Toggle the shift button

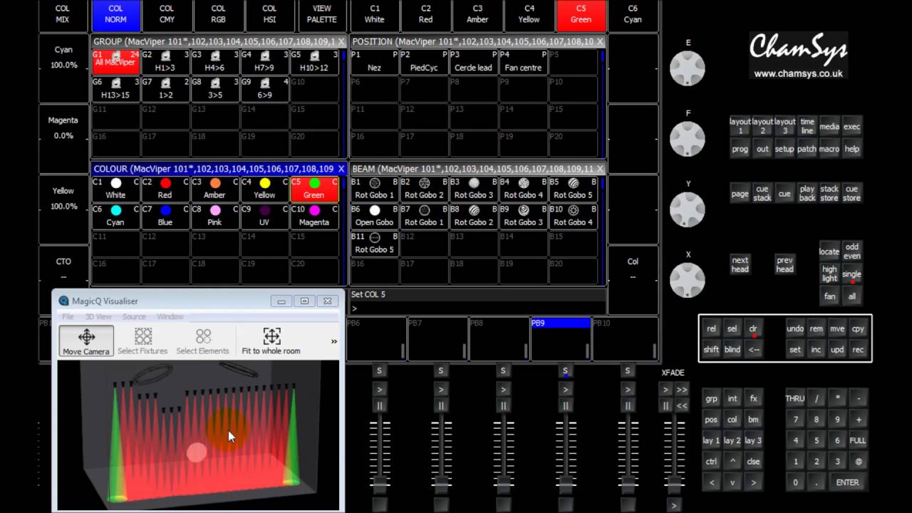(x=711, y=350)
